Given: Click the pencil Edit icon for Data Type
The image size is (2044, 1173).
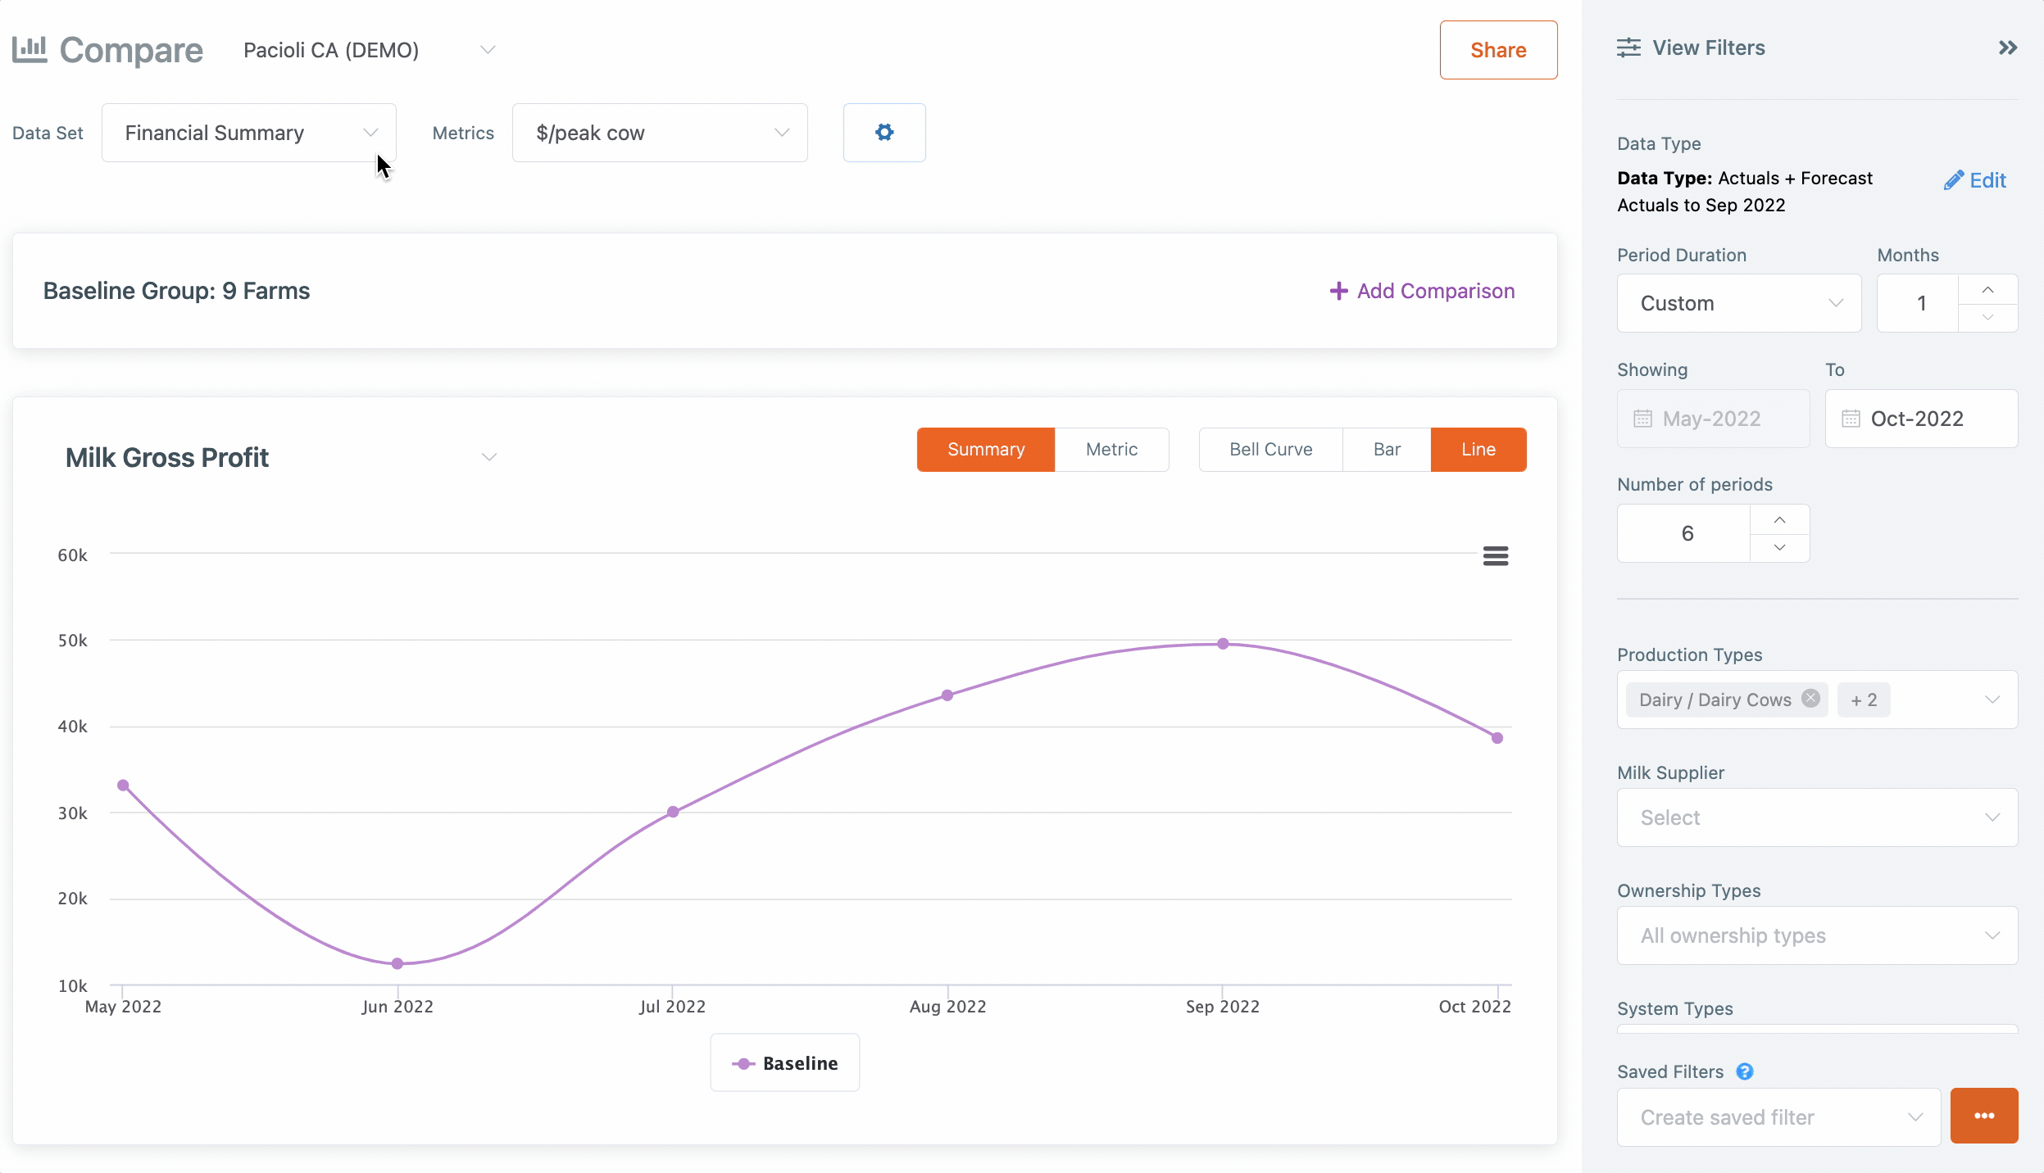Looking at the screenshot, I should (1954, 180).
